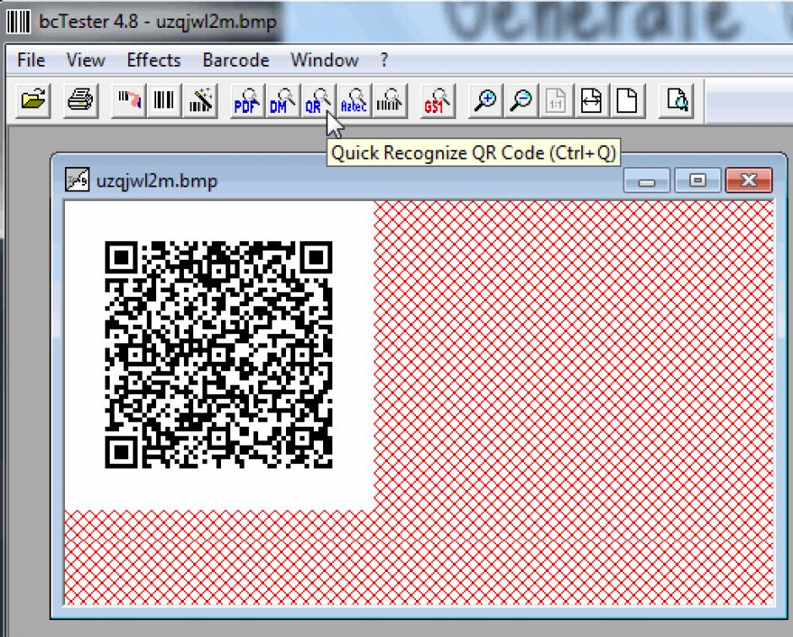Open the ? help menu

click(384, 60)
